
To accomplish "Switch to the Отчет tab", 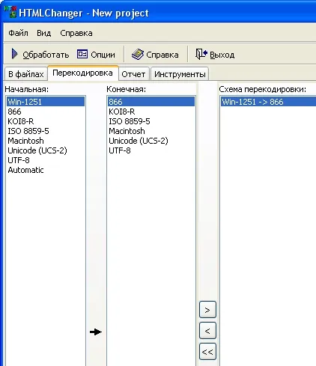I will 133,74.
